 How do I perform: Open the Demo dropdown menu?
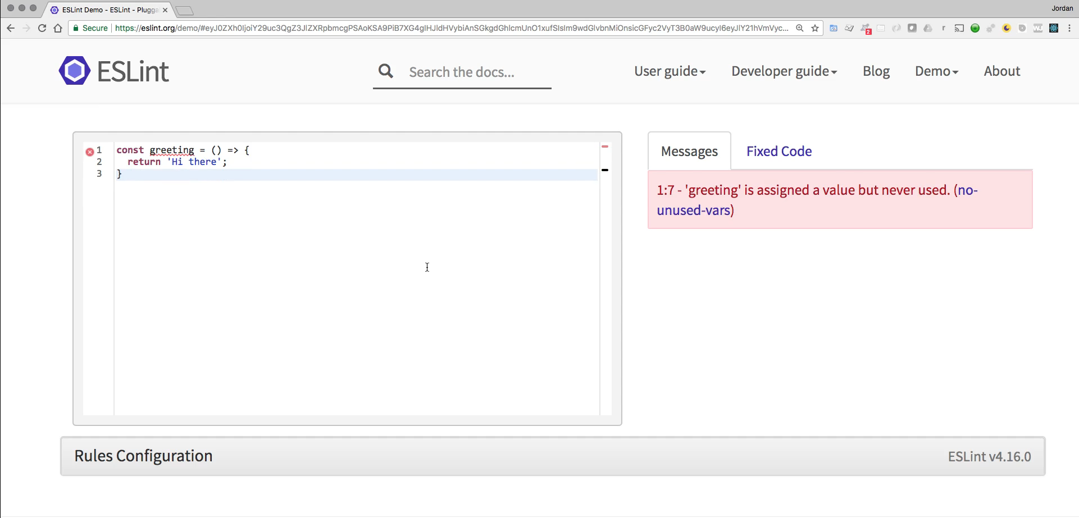point(936,71)
